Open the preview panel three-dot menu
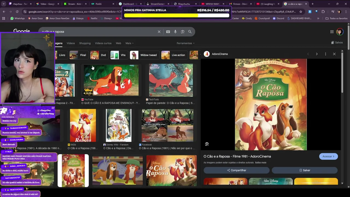This screenshot has width=350, height=197. coord(325,54)
